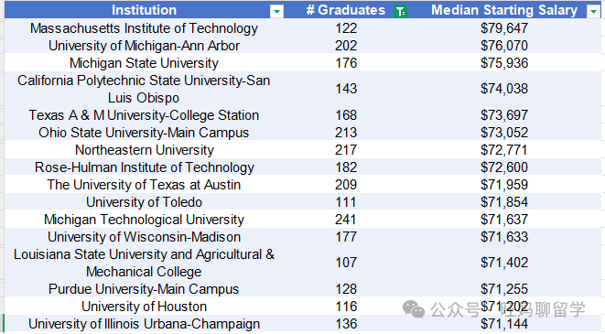Click the University of Toledo cell
The height and width of the screenshot is (334, 605).
click(145, 202)
